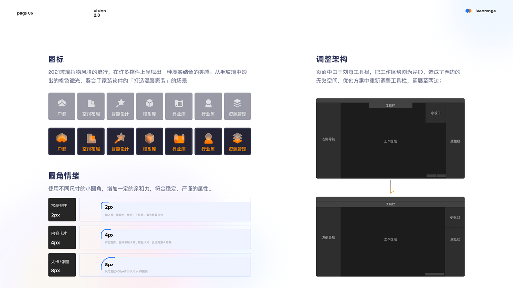The width and height of the screenshot is (513, 288).
Task: Click the 圆角情绪 section heading
Action: [64, 176]
